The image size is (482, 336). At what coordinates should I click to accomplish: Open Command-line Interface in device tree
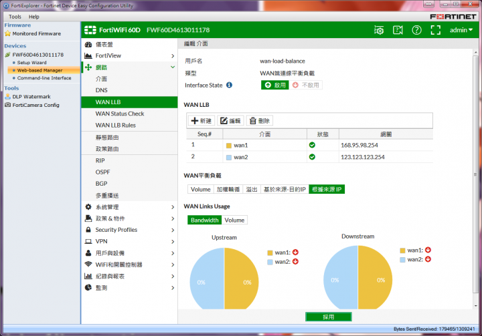click(x=44, y=78)
